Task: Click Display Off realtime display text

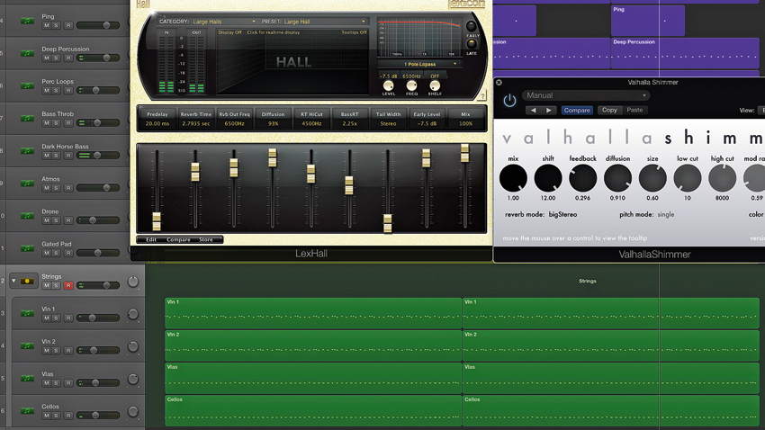Action: pyautogui.click(x=258, y=32)
